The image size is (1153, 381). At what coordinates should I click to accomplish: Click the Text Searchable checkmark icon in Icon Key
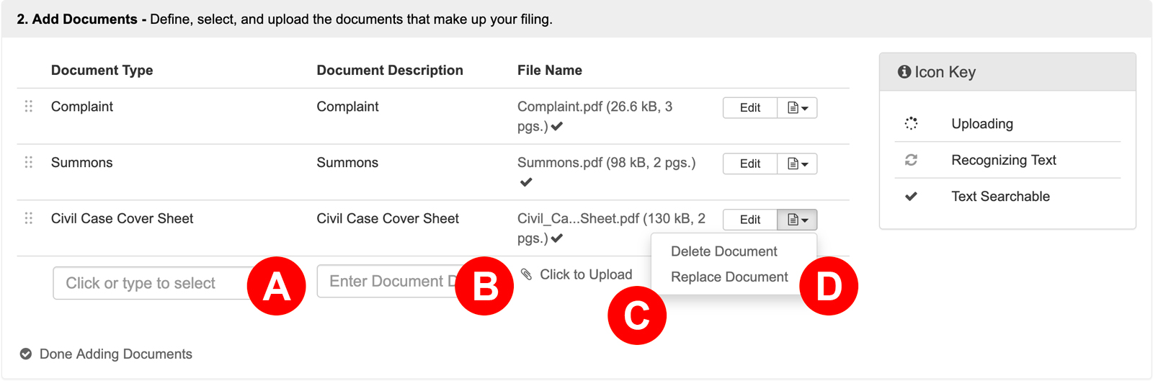[x=911, y=196]
